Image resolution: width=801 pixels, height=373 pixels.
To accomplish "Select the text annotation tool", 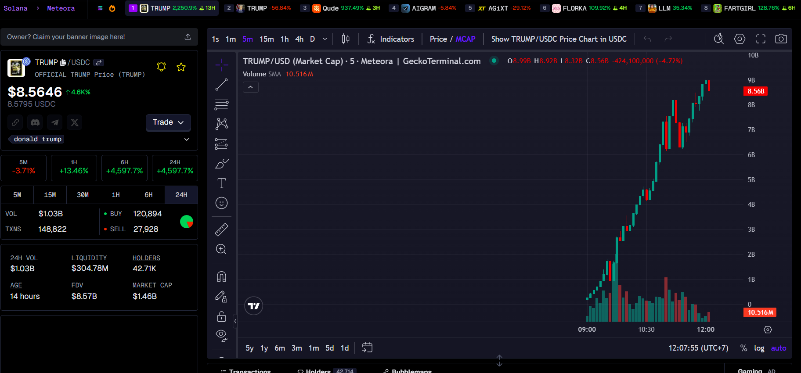I will [x=222, y=183].
